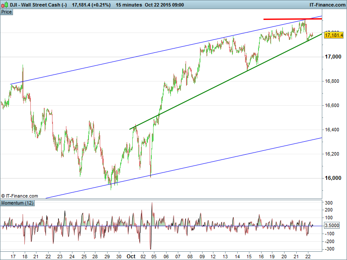The image size is (347, 260).
Task: Click the 16,400 level on price axis
Action: (334, 130)
